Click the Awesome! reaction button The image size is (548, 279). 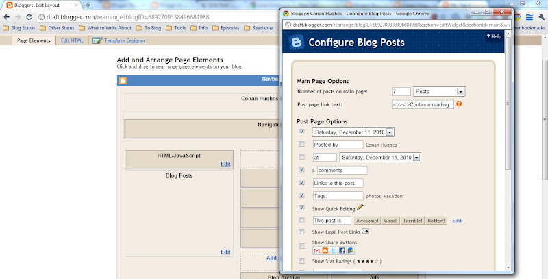click(x=367, y=221)
